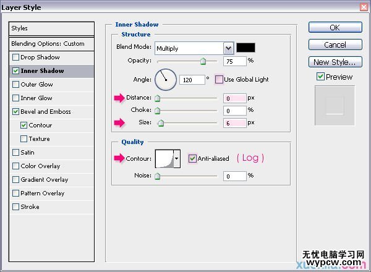Image resolution: width=371 pixels, height=272 pixels.
Task: Click the Opacity value field
Action: tap(235, 61)
